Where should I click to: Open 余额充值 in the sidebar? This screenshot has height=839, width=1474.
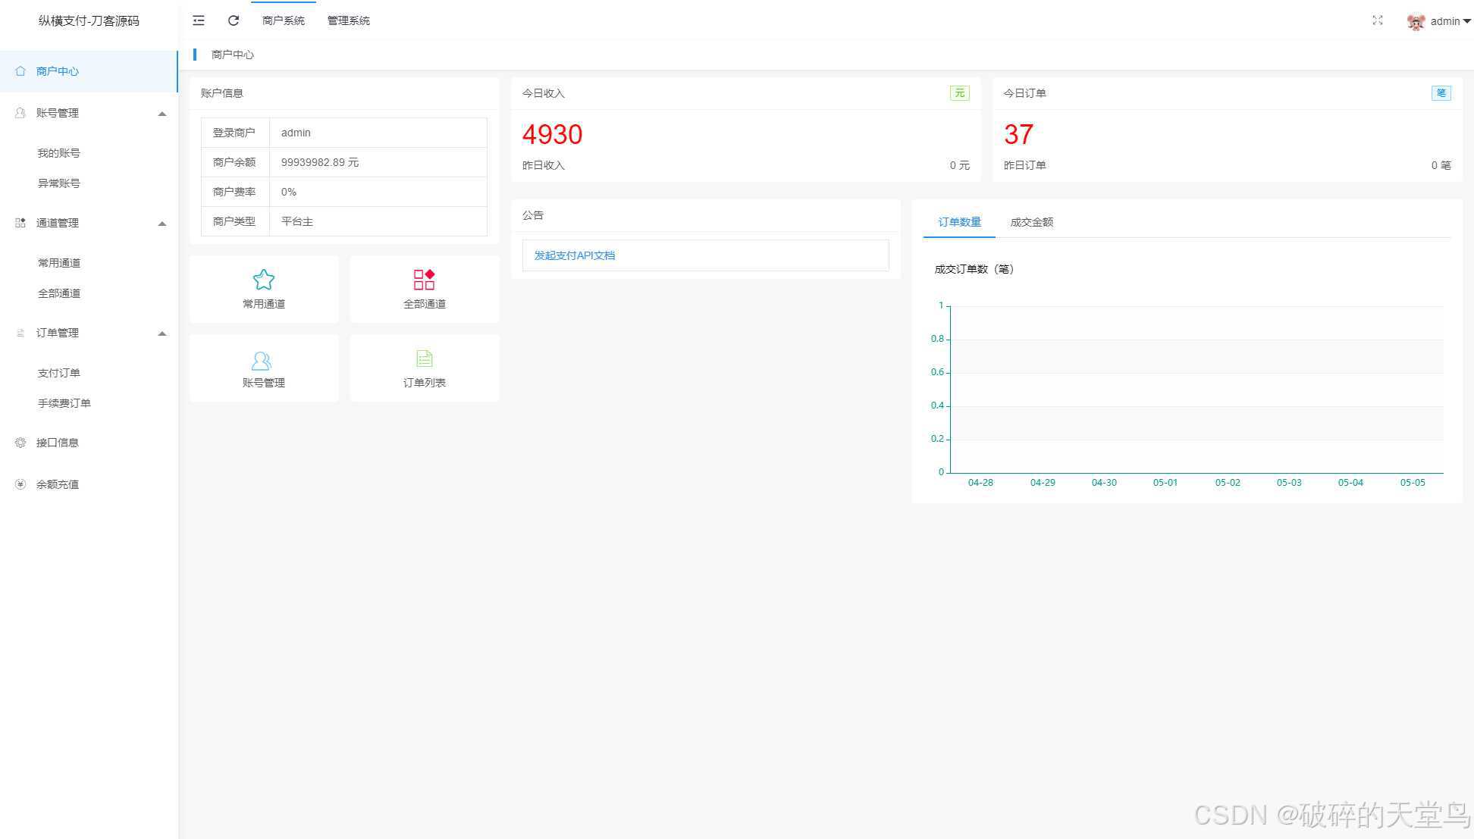point(58,484)
